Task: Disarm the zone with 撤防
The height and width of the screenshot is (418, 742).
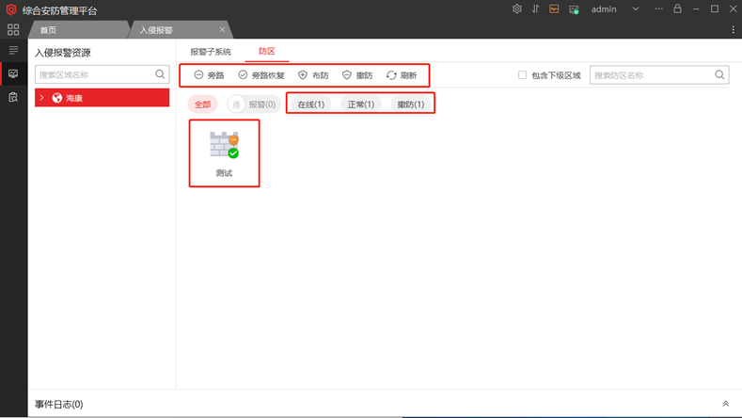Action: point(357,75)
